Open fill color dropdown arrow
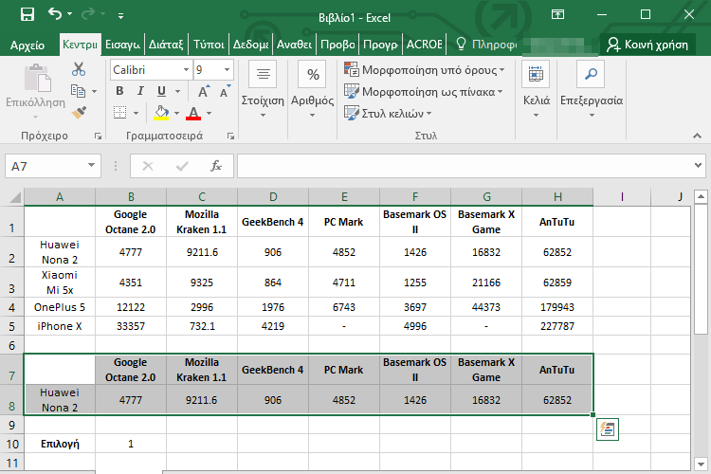The height and width of the screenshot is (474, 711). [x=177, y=113]
